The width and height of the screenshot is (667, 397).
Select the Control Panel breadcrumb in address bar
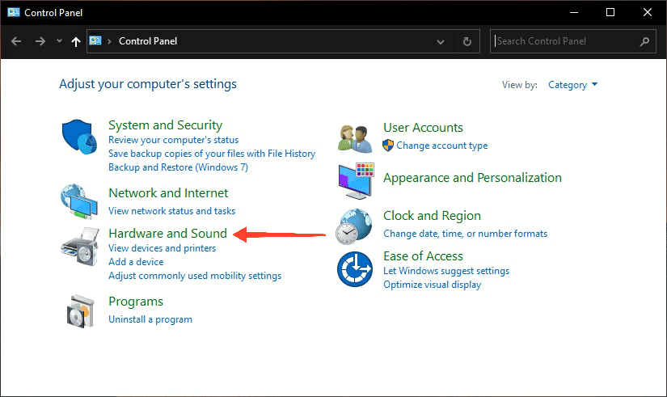(x=148, y=41)
